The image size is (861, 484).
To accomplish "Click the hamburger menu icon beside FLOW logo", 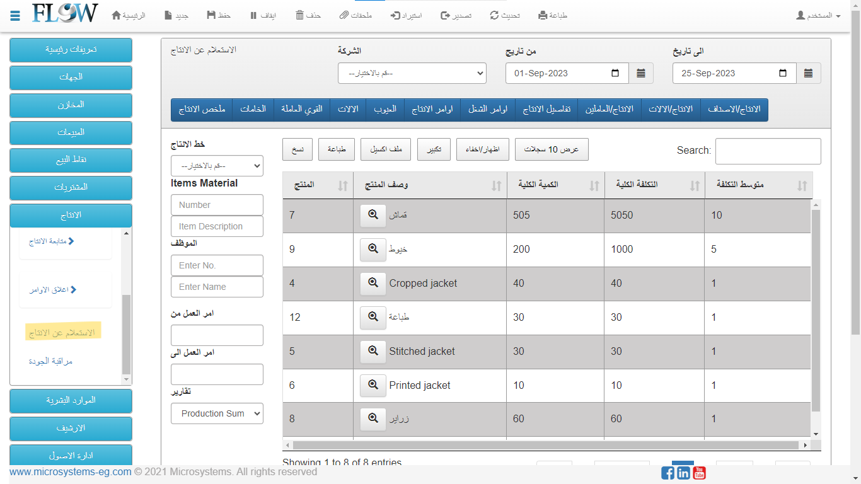I will 15,15.
